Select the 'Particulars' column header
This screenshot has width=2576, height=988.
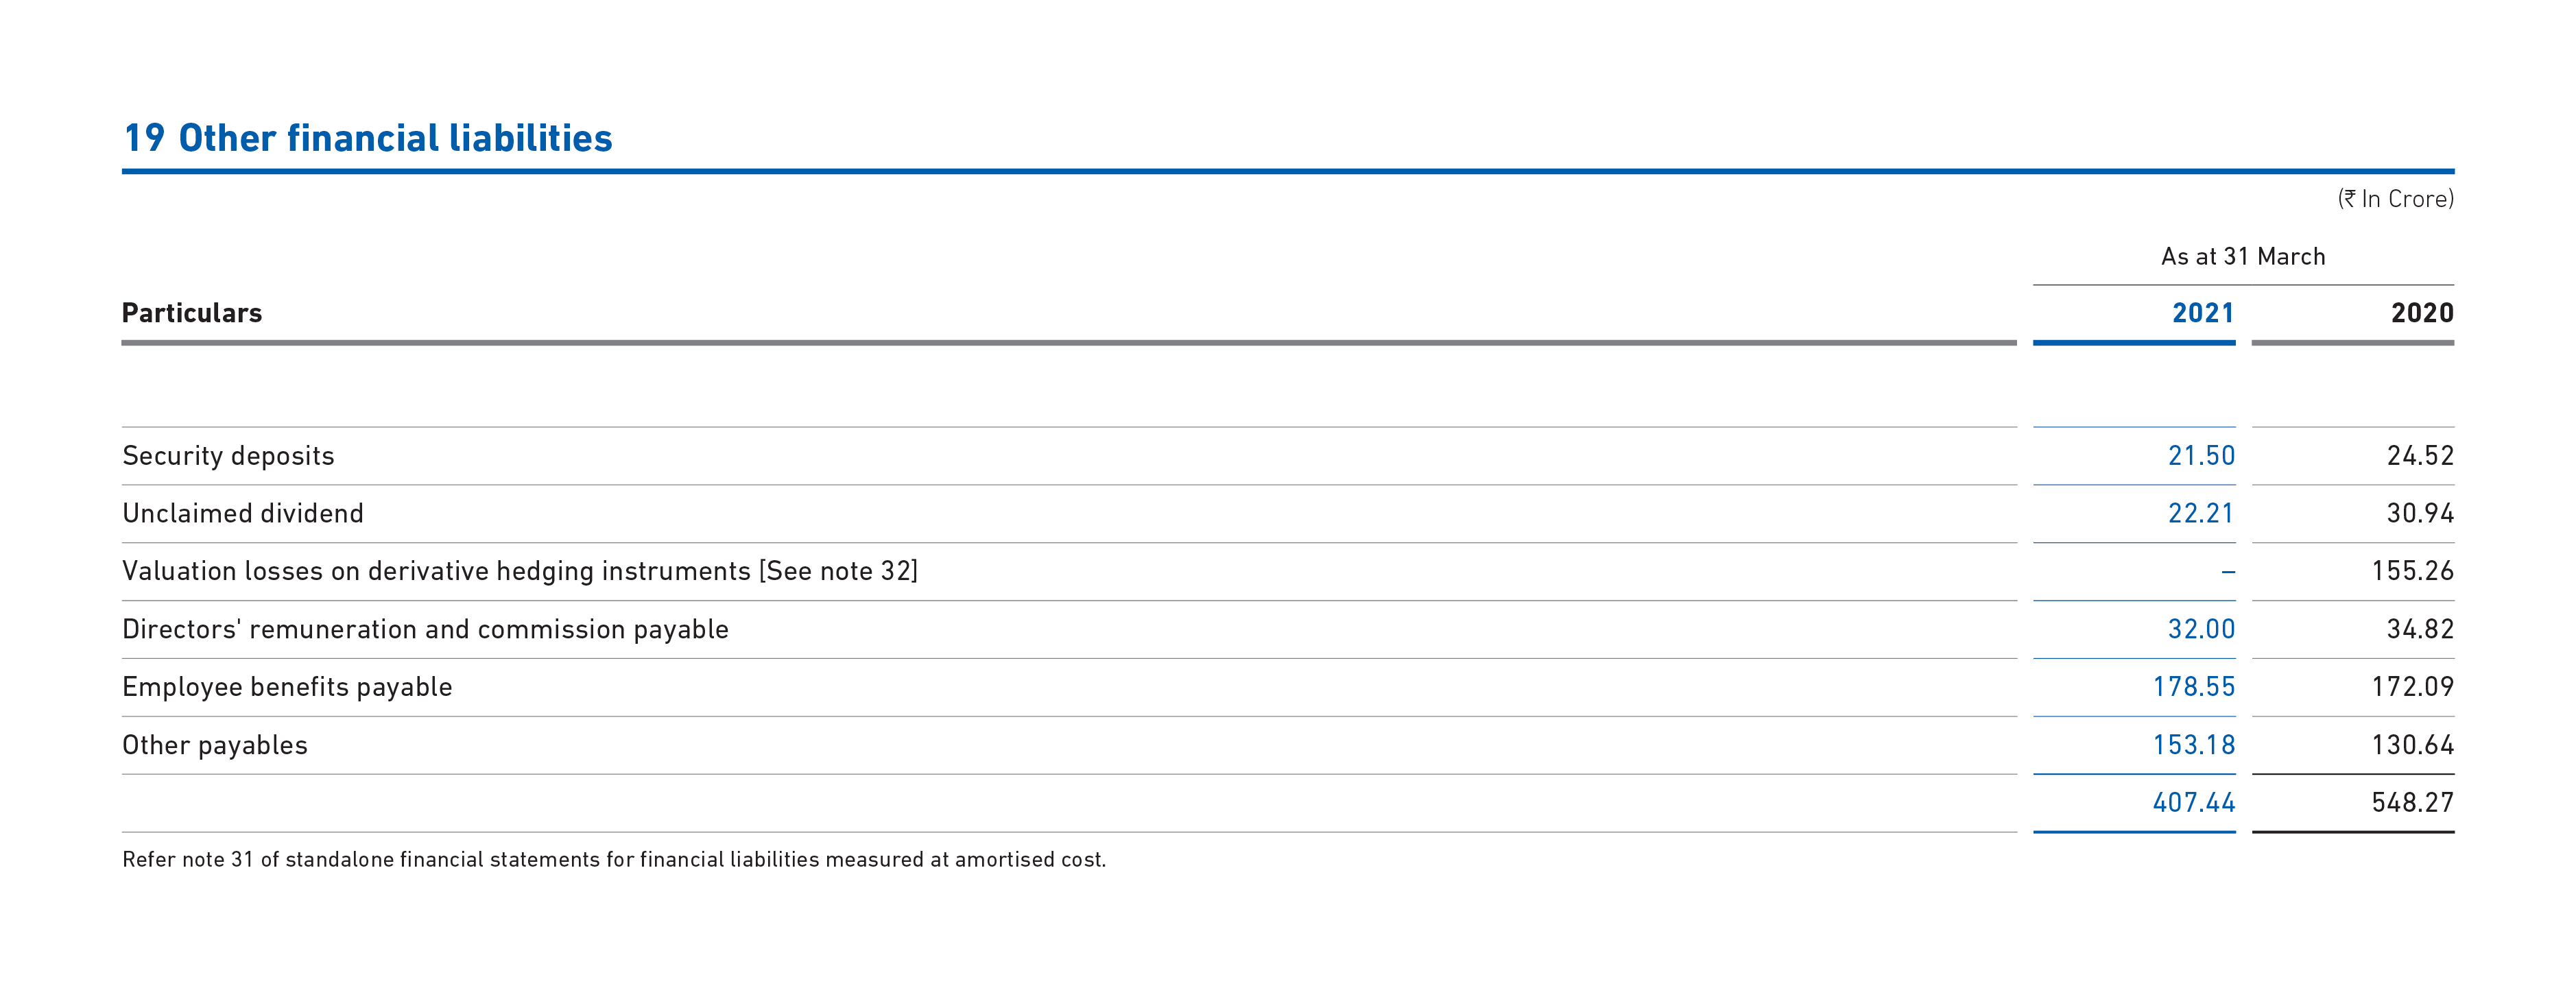point(192,313)
